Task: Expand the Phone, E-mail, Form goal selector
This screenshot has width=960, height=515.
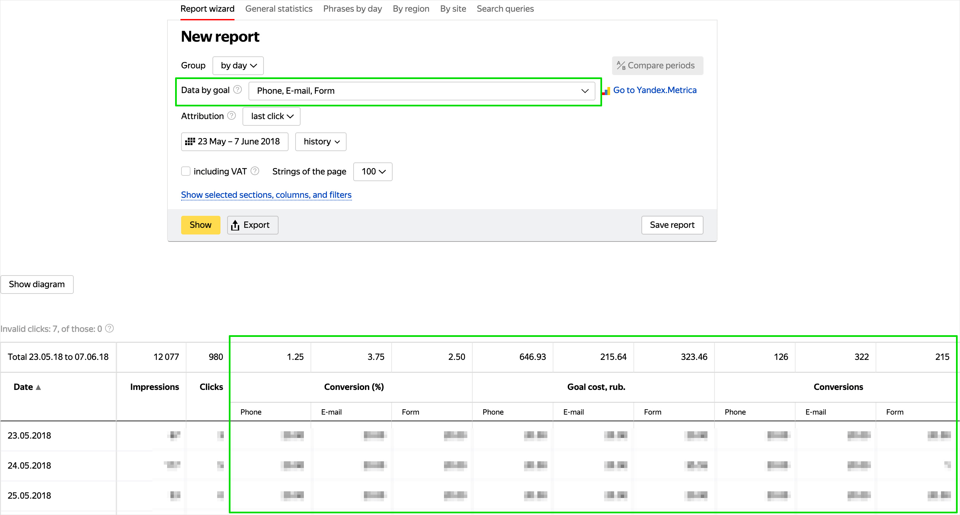Action: [x=421, y=91]
